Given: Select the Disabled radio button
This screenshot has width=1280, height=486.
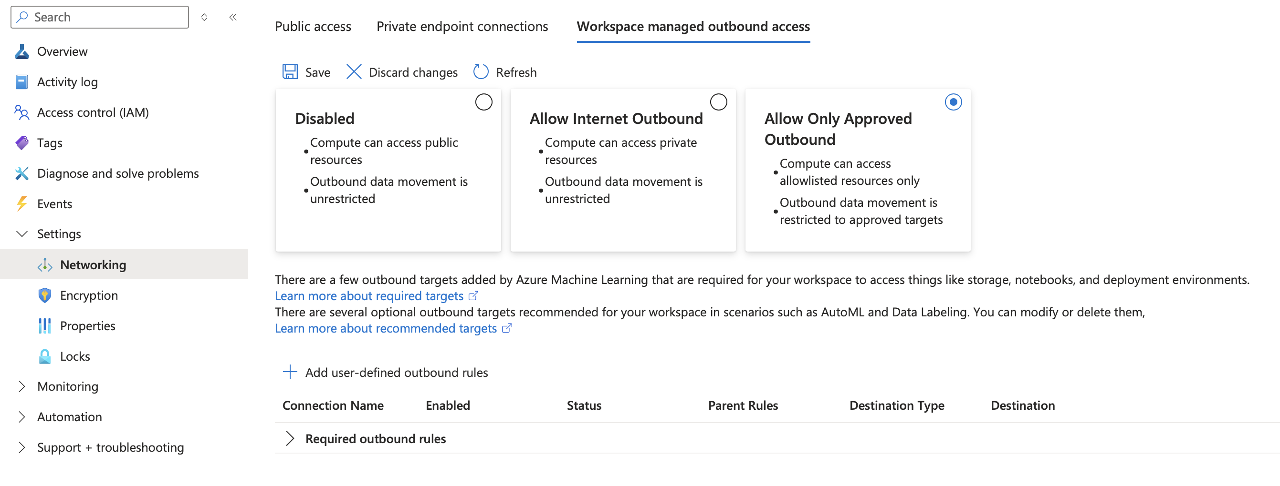Looking at the screenshot, I should 483,102.
